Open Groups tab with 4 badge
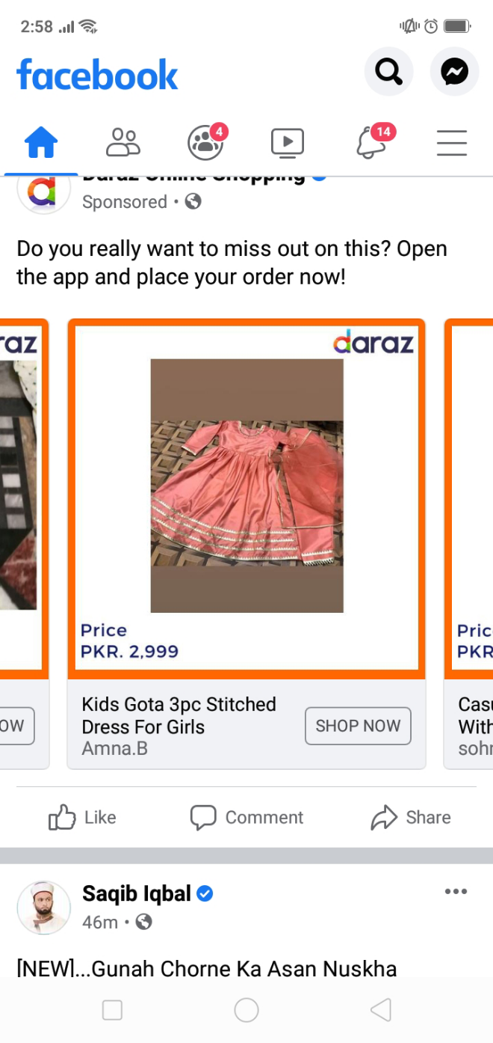The width and height of the screenshot is (493, 1043). 205,142
